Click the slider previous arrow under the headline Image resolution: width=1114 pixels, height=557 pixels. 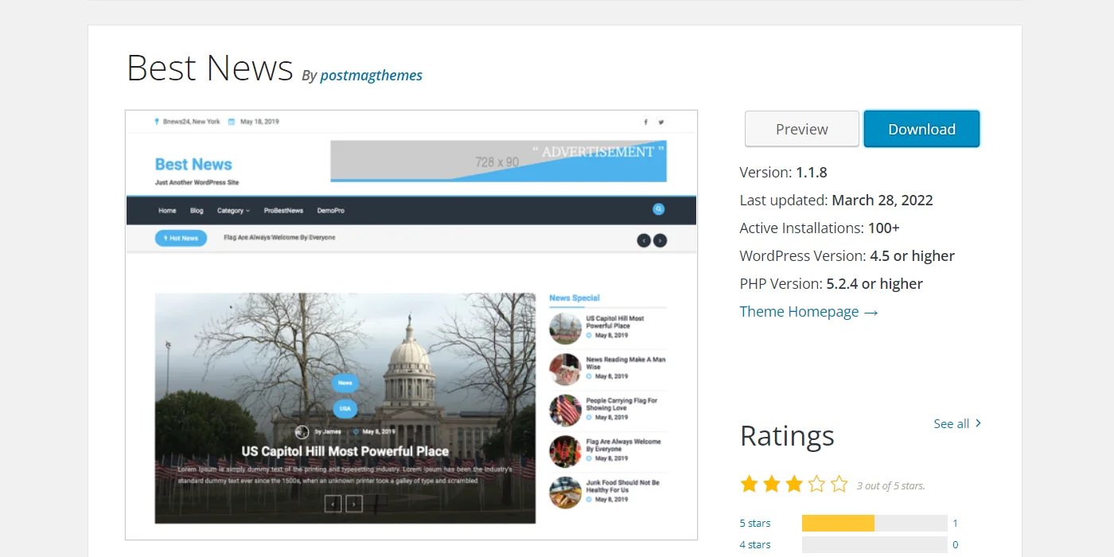[x=333, y=503]
